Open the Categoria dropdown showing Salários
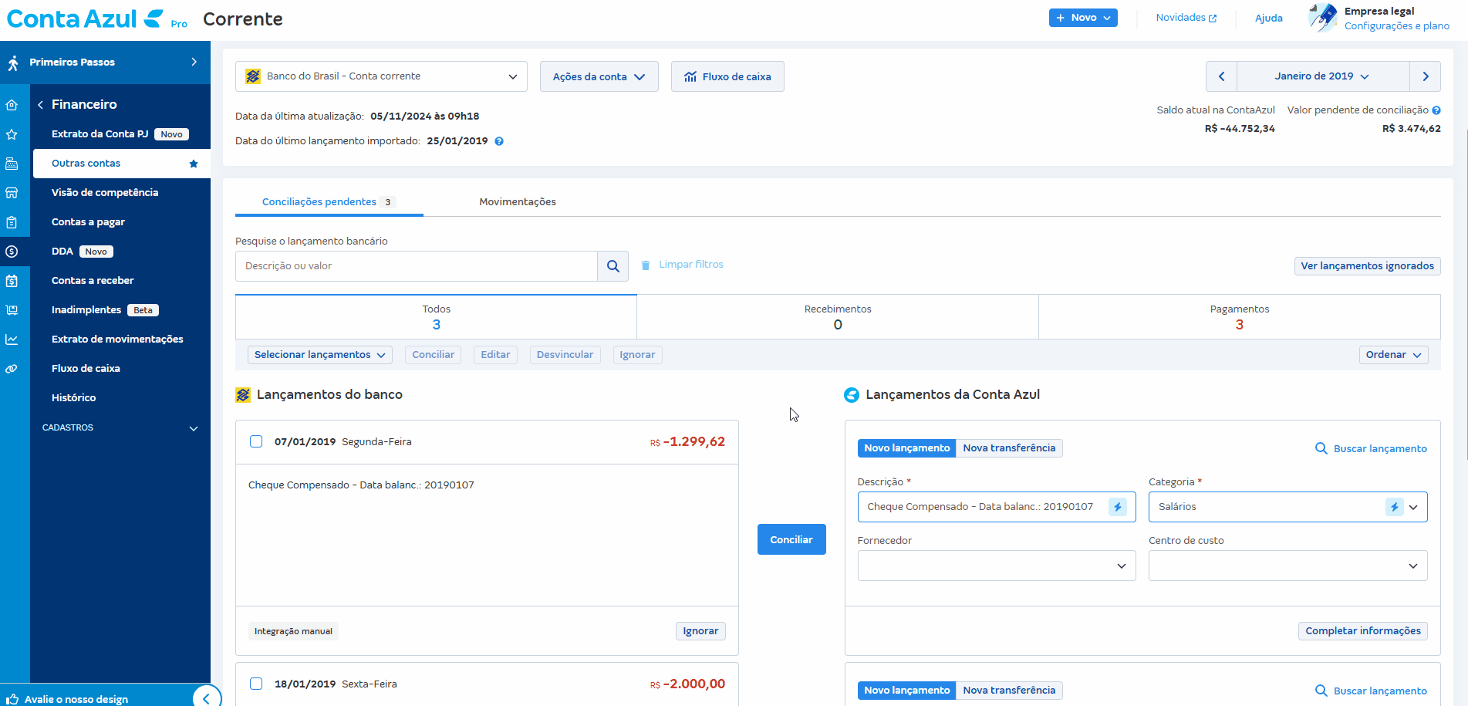 1412,507
